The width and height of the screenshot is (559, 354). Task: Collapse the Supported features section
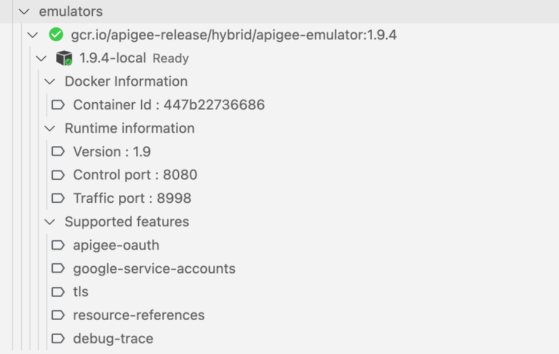50,221
